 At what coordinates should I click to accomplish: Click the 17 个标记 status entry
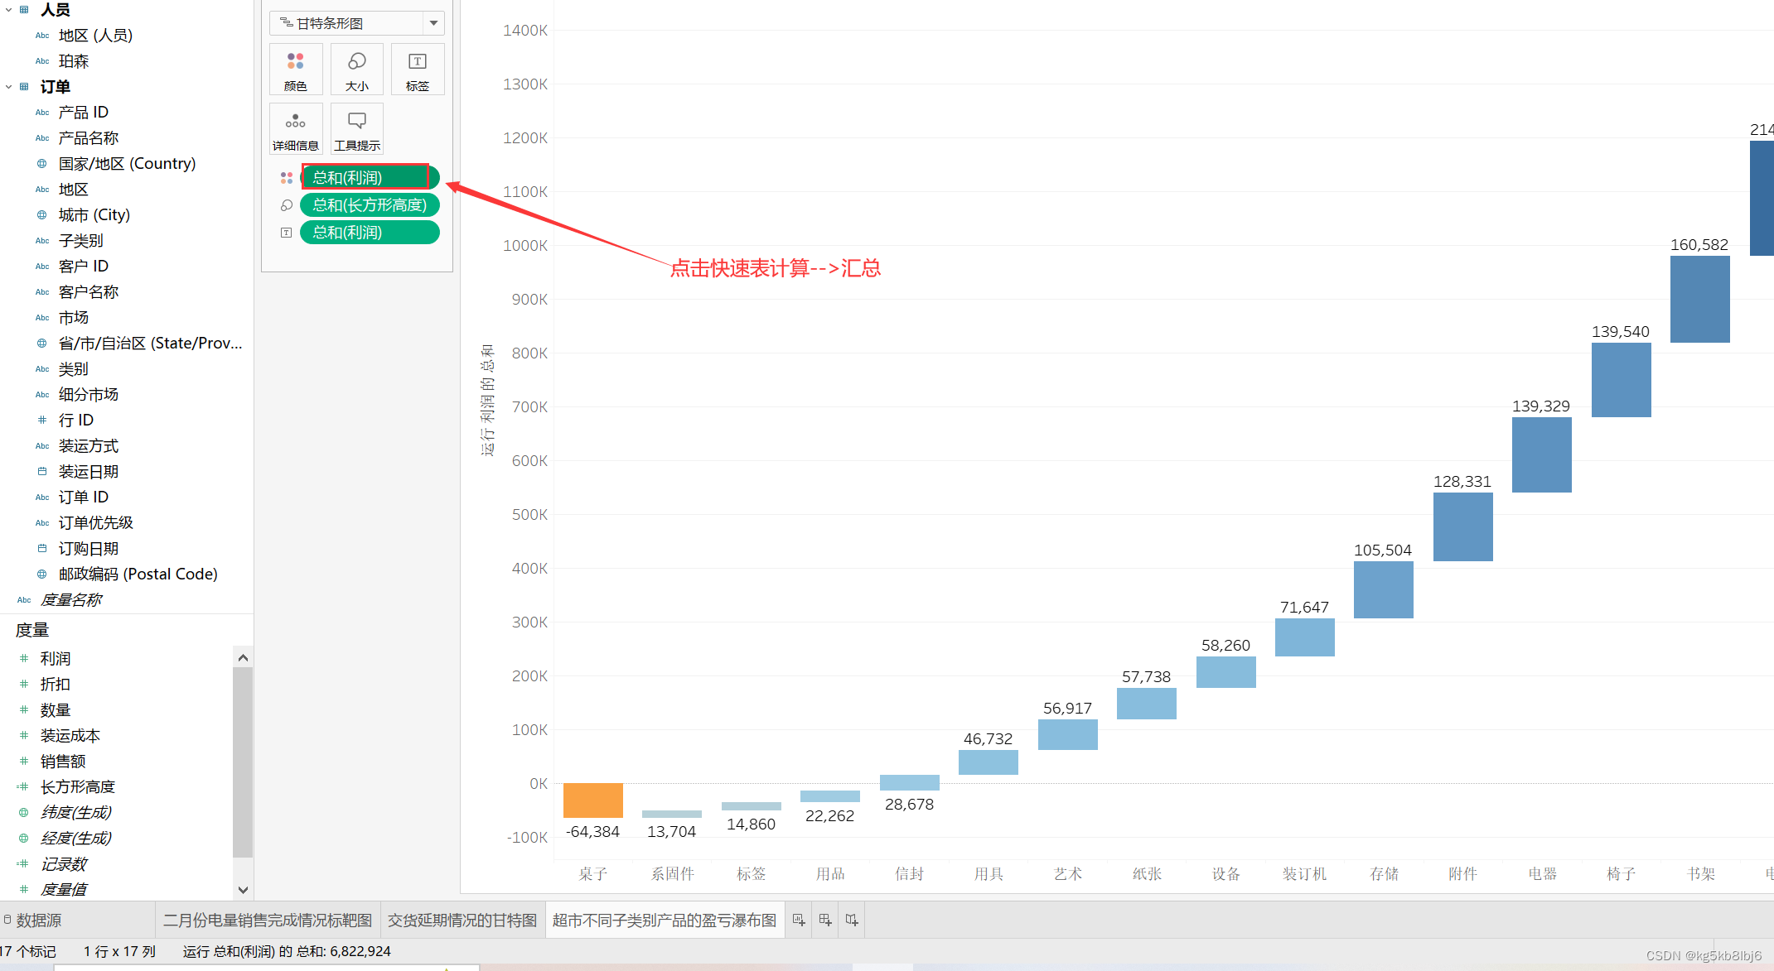point(28,952)
